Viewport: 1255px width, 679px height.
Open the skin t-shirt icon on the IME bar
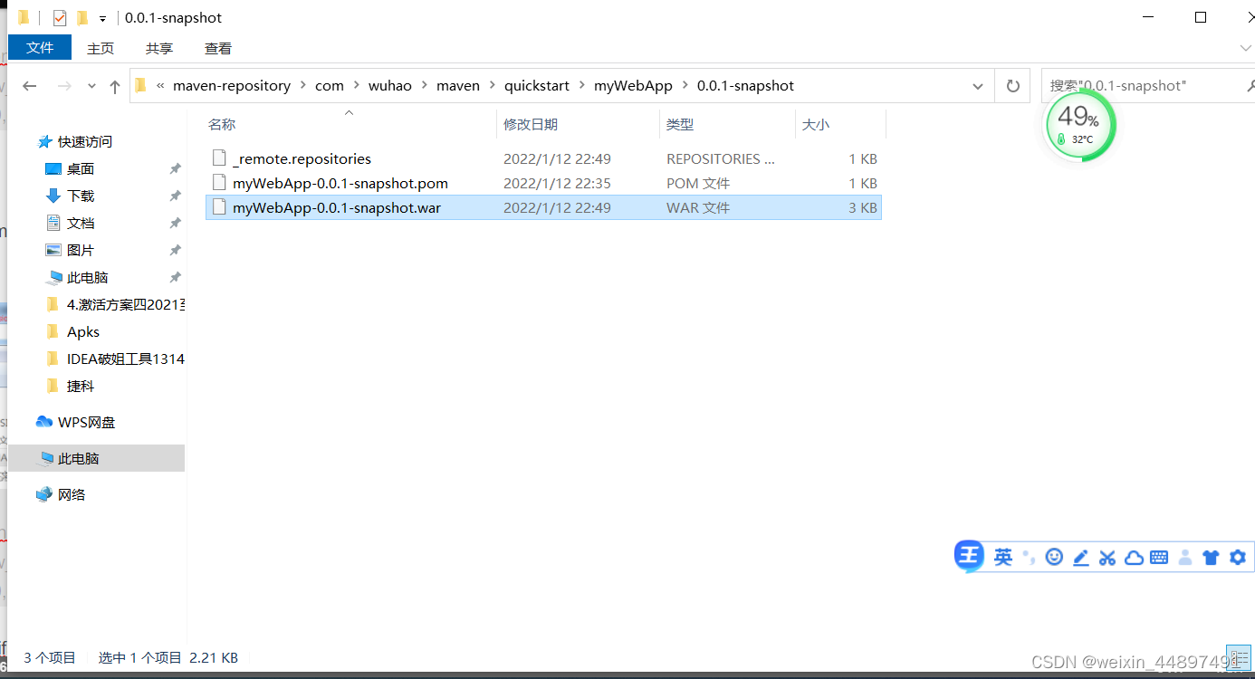pyautogui.click(x=1212, y=558)
